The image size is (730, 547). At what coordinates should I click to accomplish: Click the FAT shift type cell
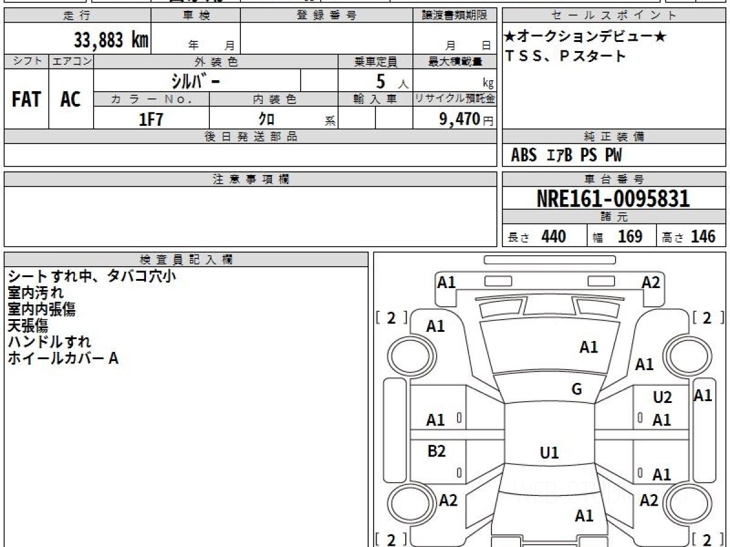[26, 99]
